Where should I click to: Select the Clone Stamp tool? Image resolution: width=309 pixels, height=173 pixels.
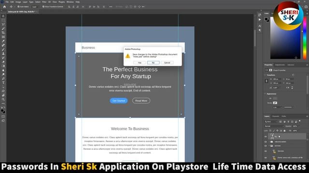pyautogui.click(x=3, y=53)
